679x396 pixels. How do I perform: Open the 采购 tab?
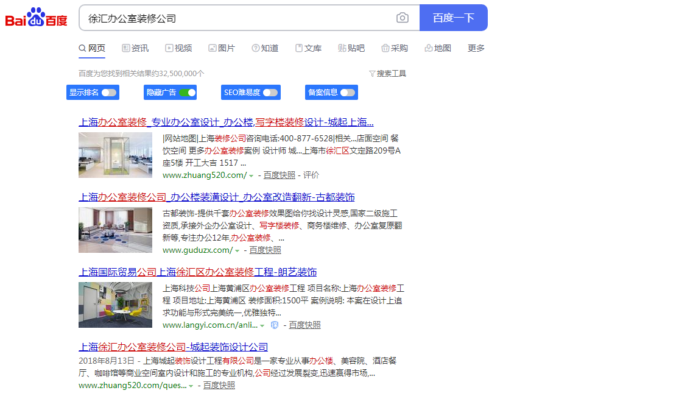395,48
